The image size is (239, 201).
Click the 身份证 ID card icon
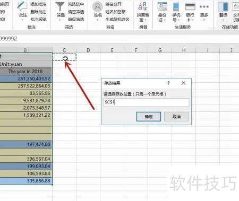[x=162, y=7]
